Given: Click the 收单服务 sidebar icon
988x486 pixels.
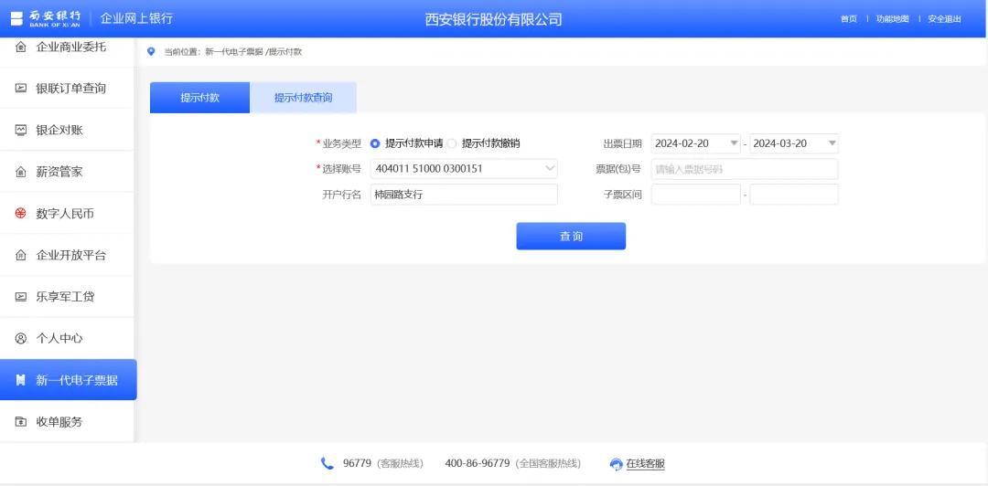Looking at the screenshot, I should click(21, 422).
